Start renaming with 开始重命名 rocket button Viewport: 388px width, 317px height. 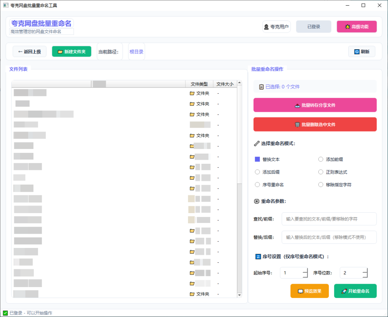point(355,291)
